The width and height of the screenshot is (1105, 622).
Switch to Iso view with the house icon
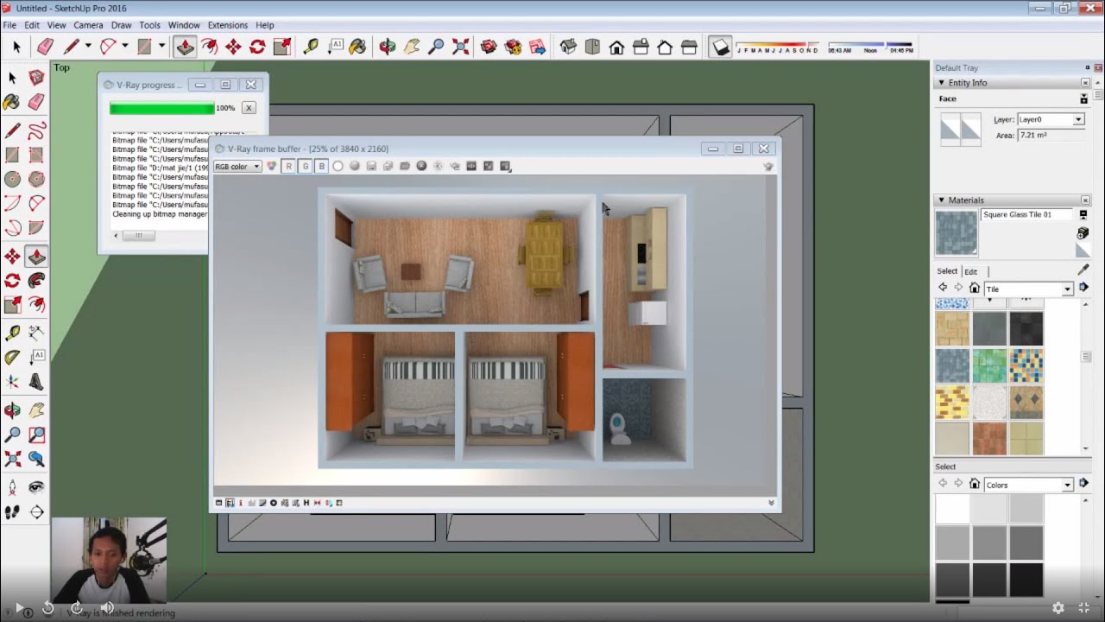(568, 47)
